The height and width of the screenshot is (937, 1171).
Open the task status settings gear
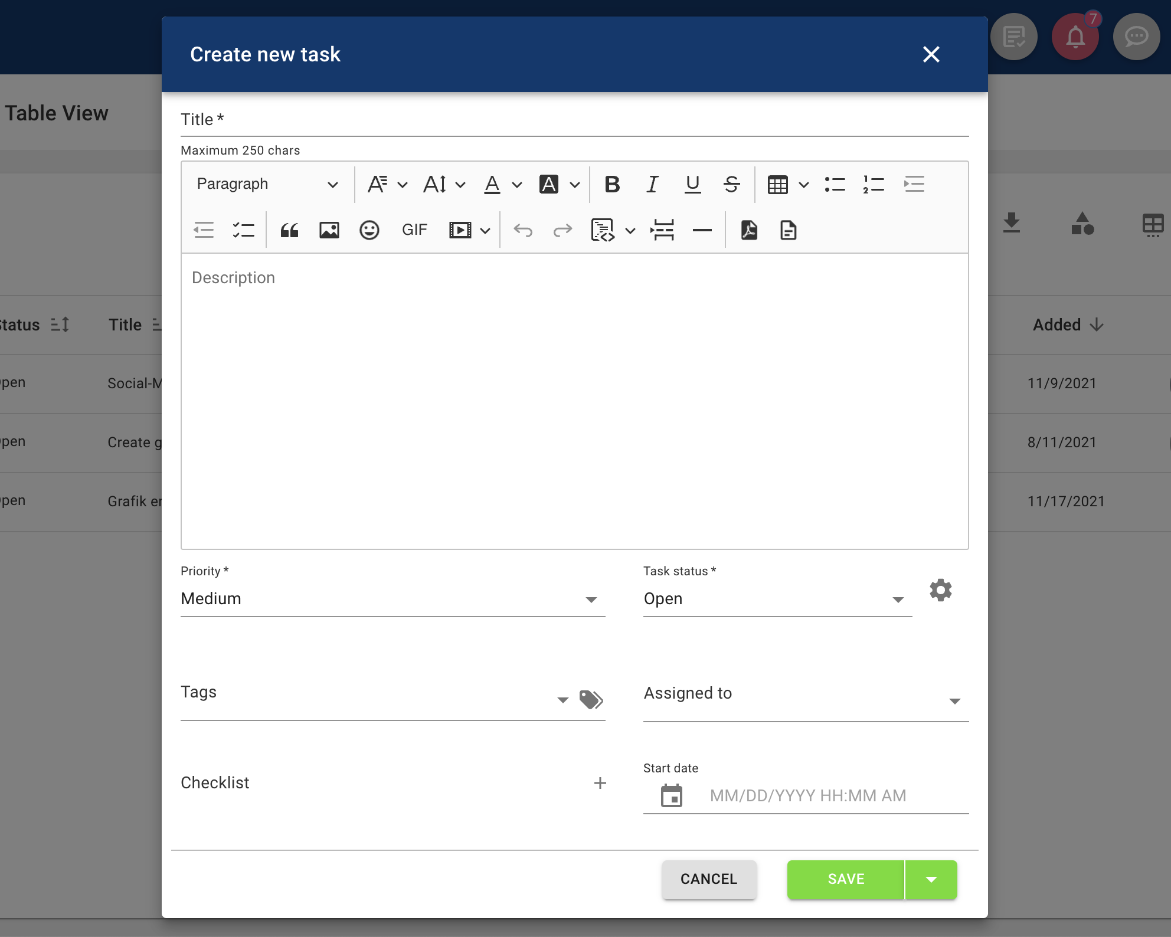pos(941,590)
